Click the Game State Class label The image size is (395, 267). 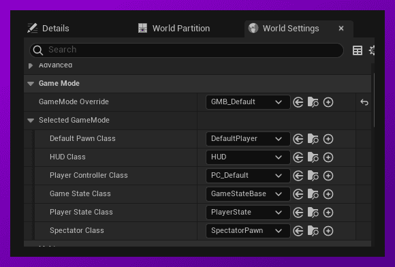tap(80, 193)
